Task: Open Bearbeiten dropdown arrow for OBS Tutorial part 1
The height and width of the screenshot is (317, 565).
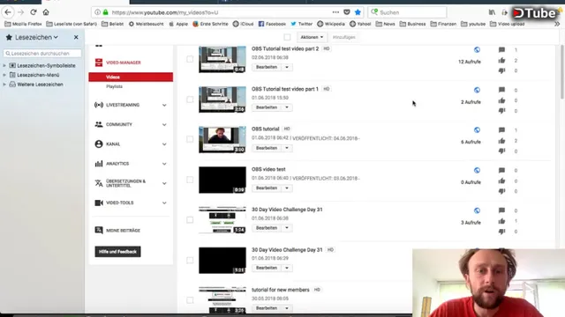Action: [x=287, y=107]
